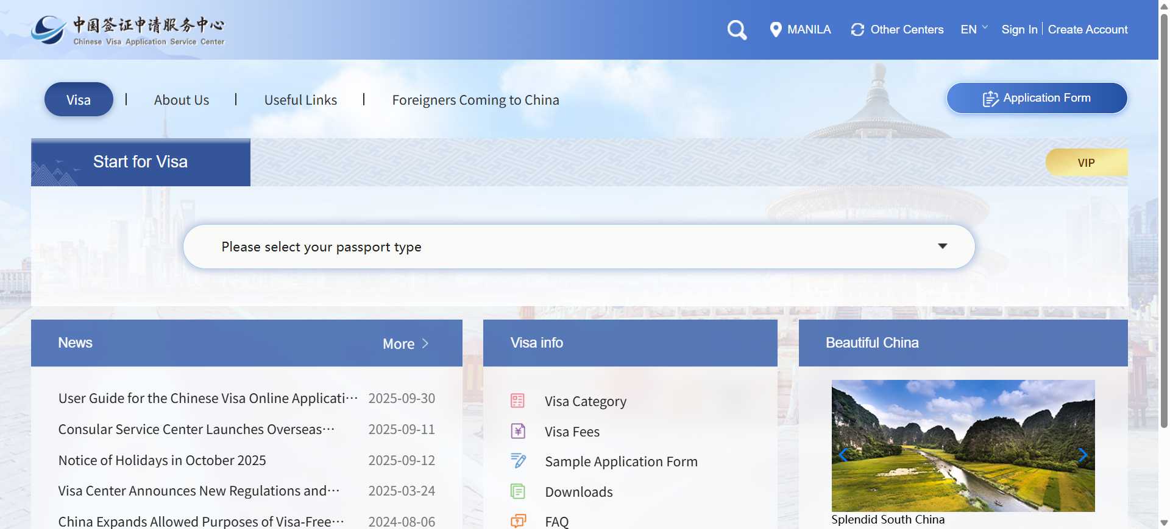Expand the EN language selector
This screenshot has width=1170, height=529.
click(974, 29)
